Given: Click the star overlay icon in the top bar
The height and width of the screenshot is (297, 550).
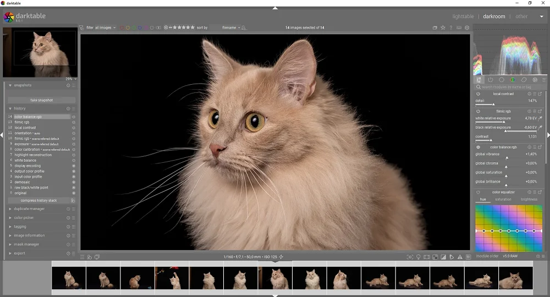Looking at the screenshot, I should 443,28.
